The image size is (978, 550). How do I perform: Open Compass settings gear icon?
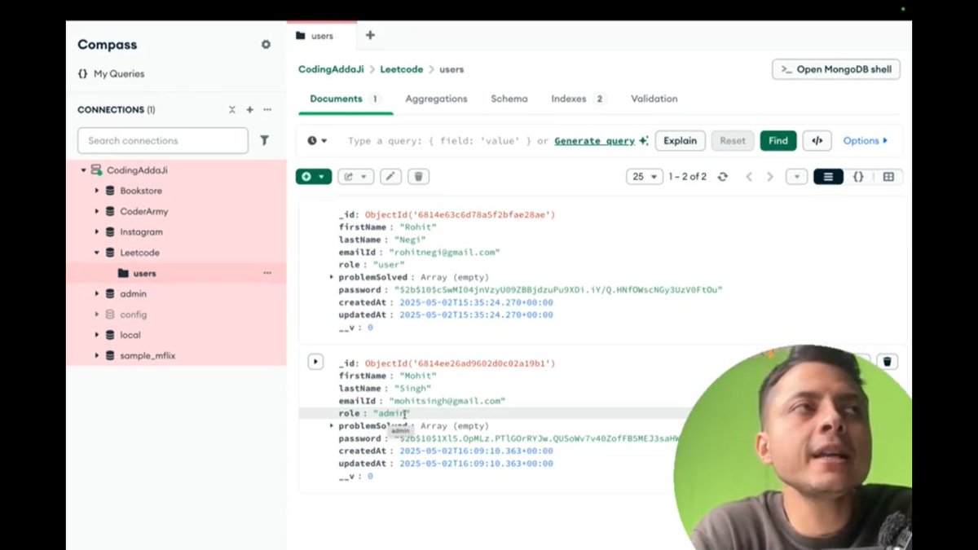[266, 45]
